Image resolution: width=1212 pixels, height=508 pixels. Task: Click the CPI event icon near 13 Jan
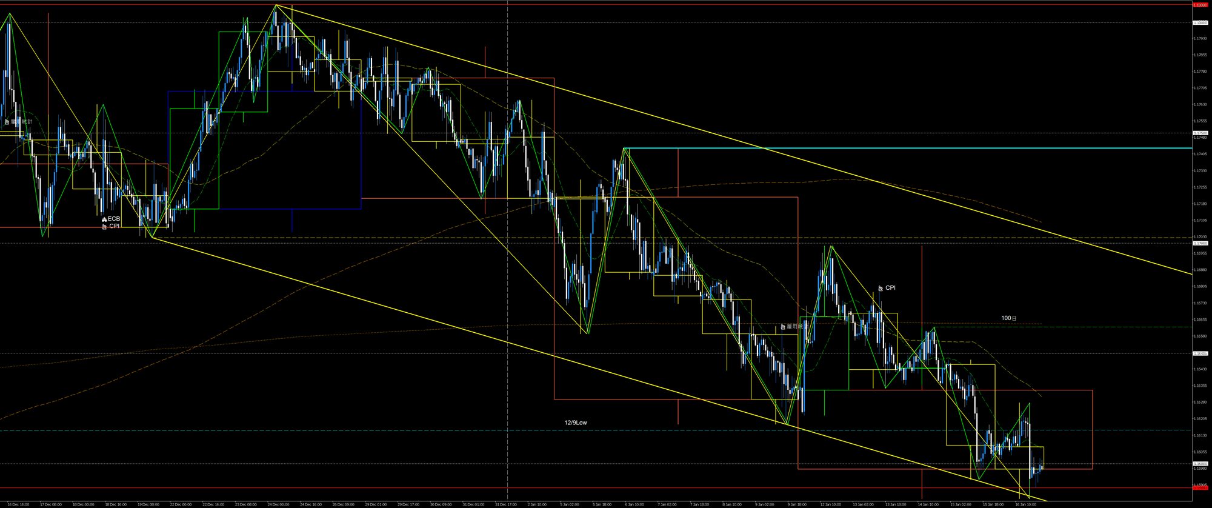(x=881, y=288)
